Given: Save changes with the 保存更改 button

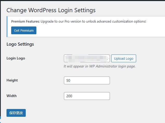Looking at the screenshot, I should [x=16, y=113].
